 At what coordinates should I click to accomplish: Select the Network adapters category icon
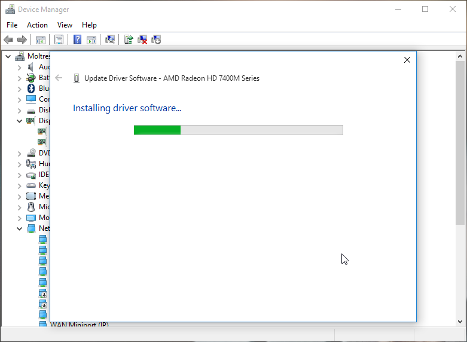tap(31, 228)
